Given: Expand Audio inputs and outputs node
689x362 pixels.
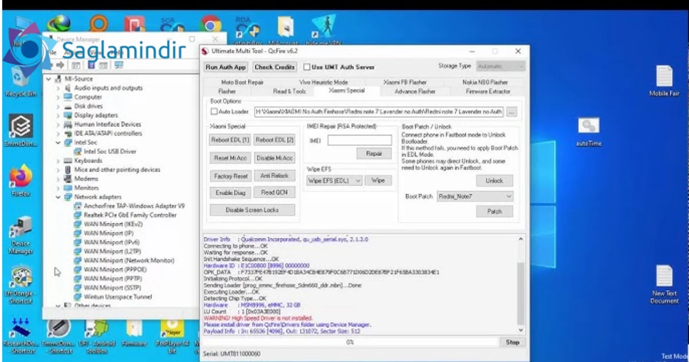Looking at the screenshot, I should [x=58, y=88].
